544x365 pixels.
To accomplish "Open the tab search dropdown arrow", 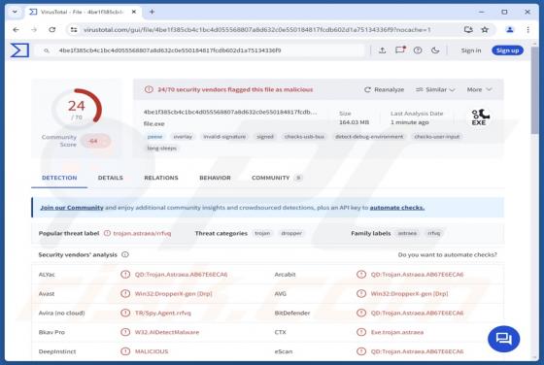I will click(x=15, y=12).
